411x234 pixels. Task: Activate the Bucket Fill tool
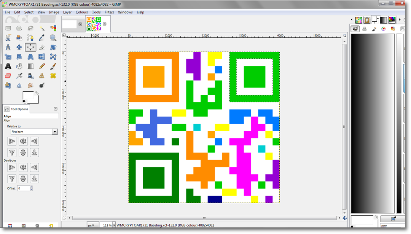coord(19,66)
